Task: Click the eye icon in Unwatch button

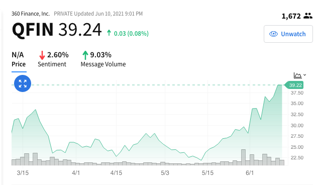Action: click(x=273, y=34)
